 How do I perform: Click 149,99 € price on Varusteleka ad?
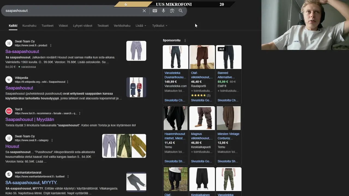pyautogui.click(x=171, y=82)
